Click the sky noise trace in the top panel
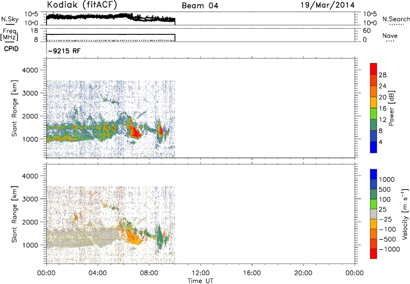The width and height of the screenshot is (410, 284). click(x=110, y=18)
